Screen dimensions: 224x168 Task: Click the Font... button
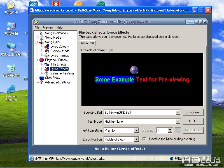tap(193, 121)
